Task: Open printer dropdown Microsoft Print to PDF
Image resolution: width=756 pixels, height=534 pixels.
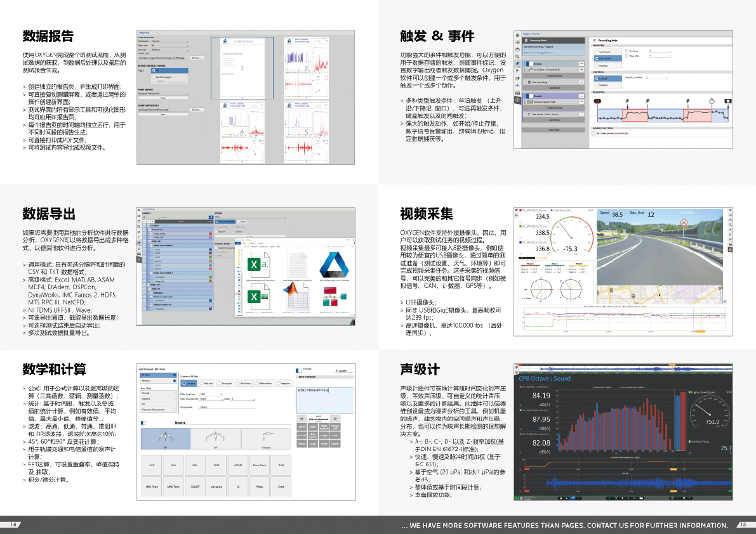Action: pyautogui.click(x=163, y=94)
